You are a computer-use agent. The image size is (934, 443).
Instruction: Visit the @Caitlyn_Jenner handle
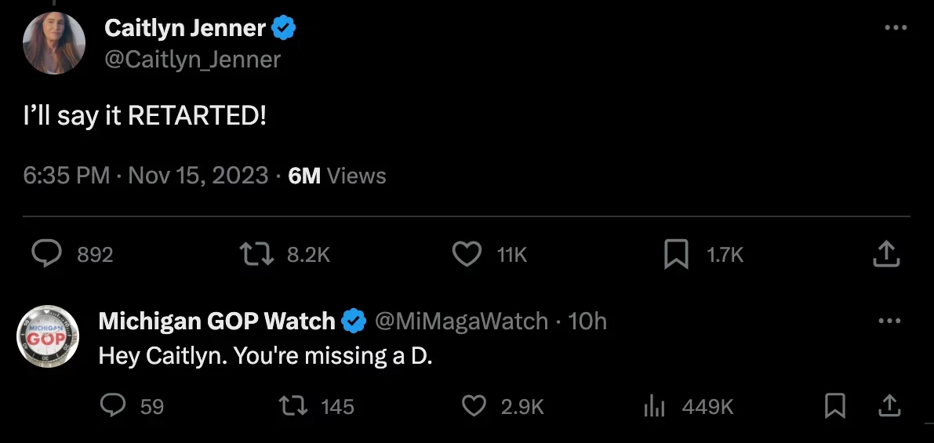pyautogui.click(x=192, y=60)
